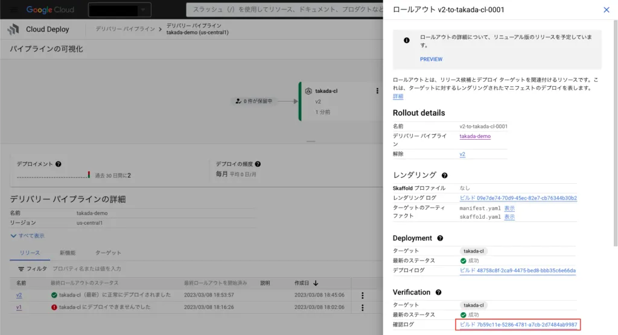Click the Cloud Deploy product icon
The height and width of the screenshot is (335, 618).
(14, 29)
